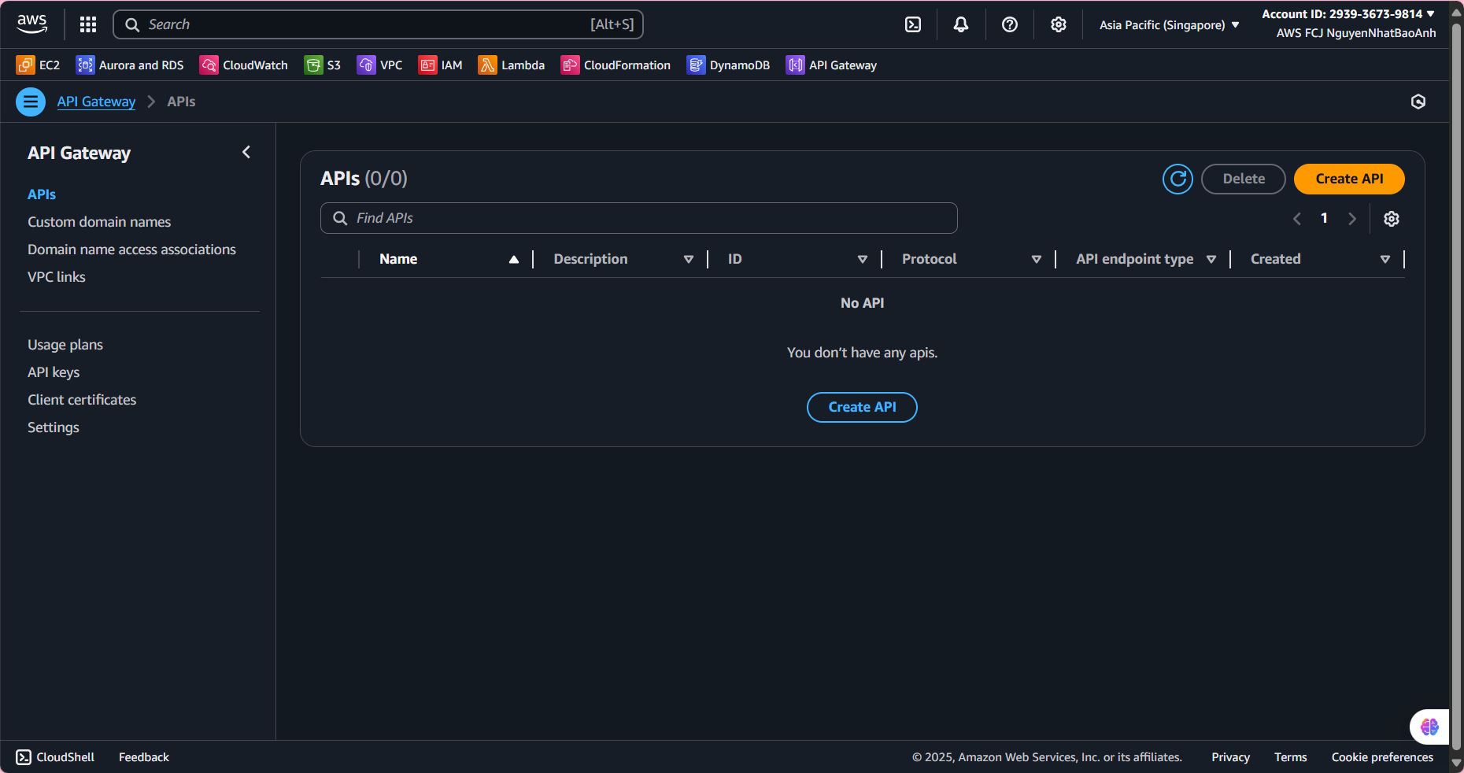Go to Usage plans in sidebar
The image size is (1464, 773).
click(x=65, y=345)
